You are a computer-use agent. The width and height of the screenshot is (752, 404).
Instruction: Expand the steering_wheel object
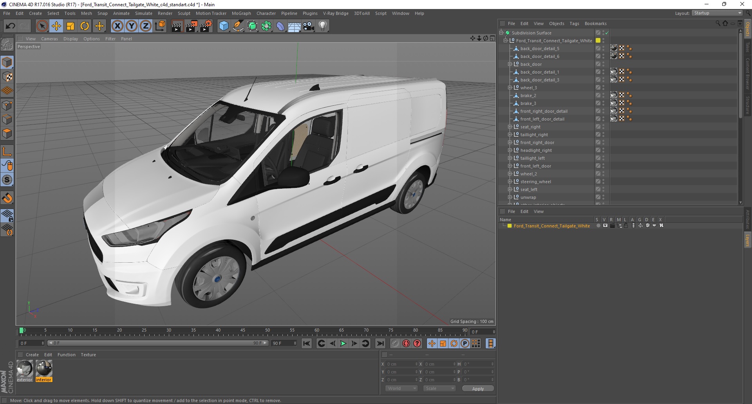[x=510, y=182]
